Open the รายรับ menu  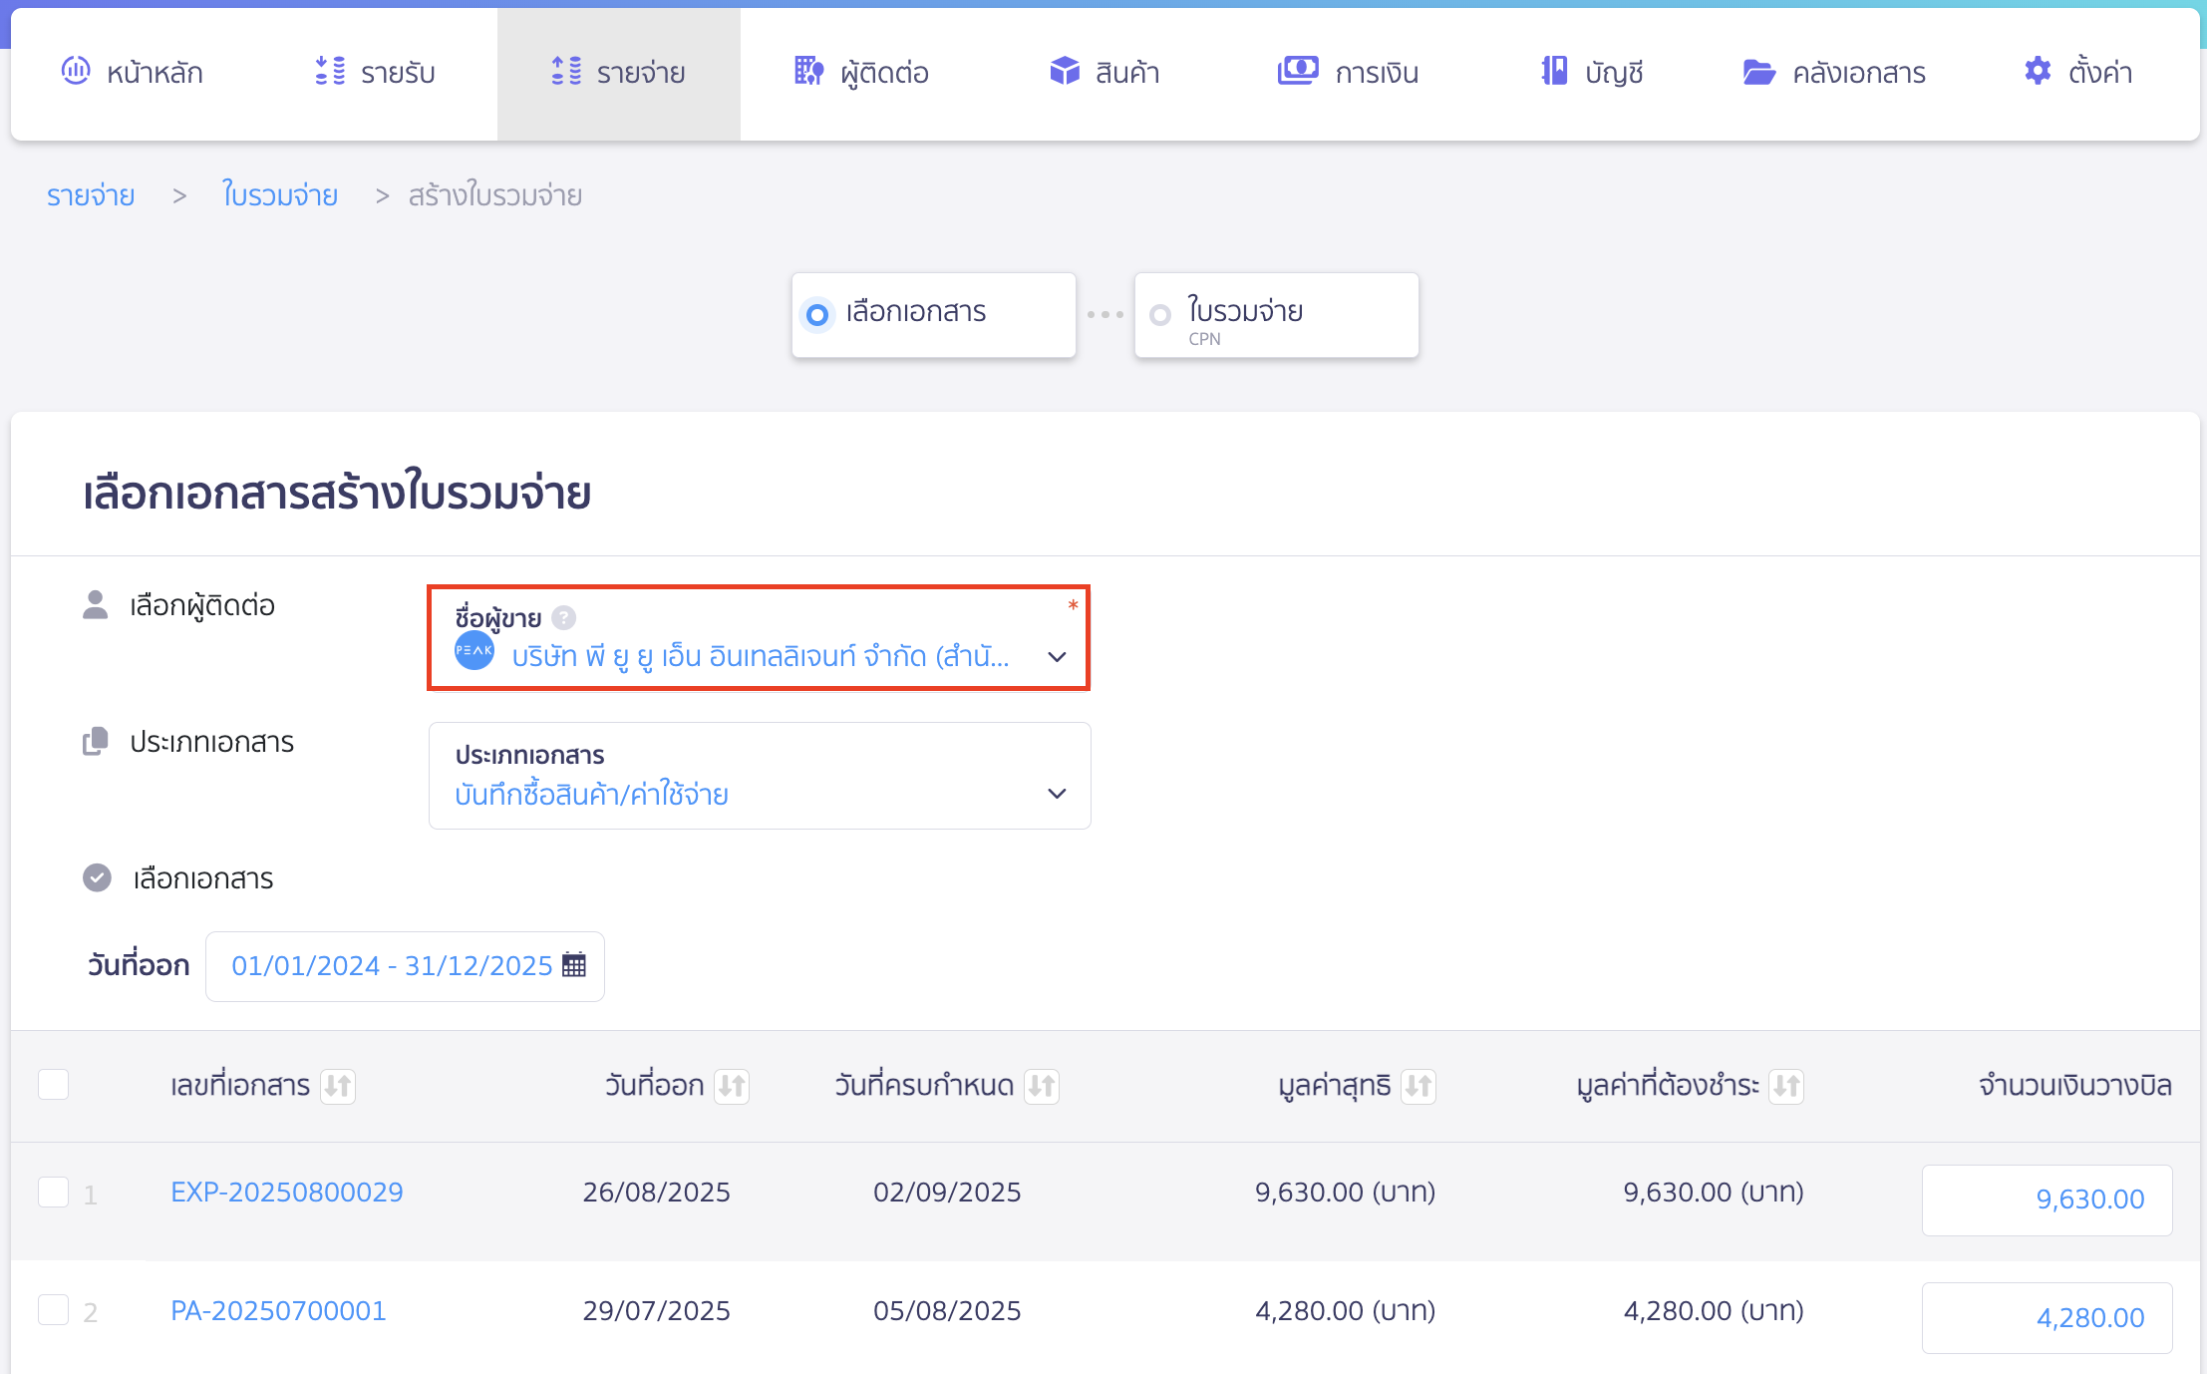pos(376,72)
